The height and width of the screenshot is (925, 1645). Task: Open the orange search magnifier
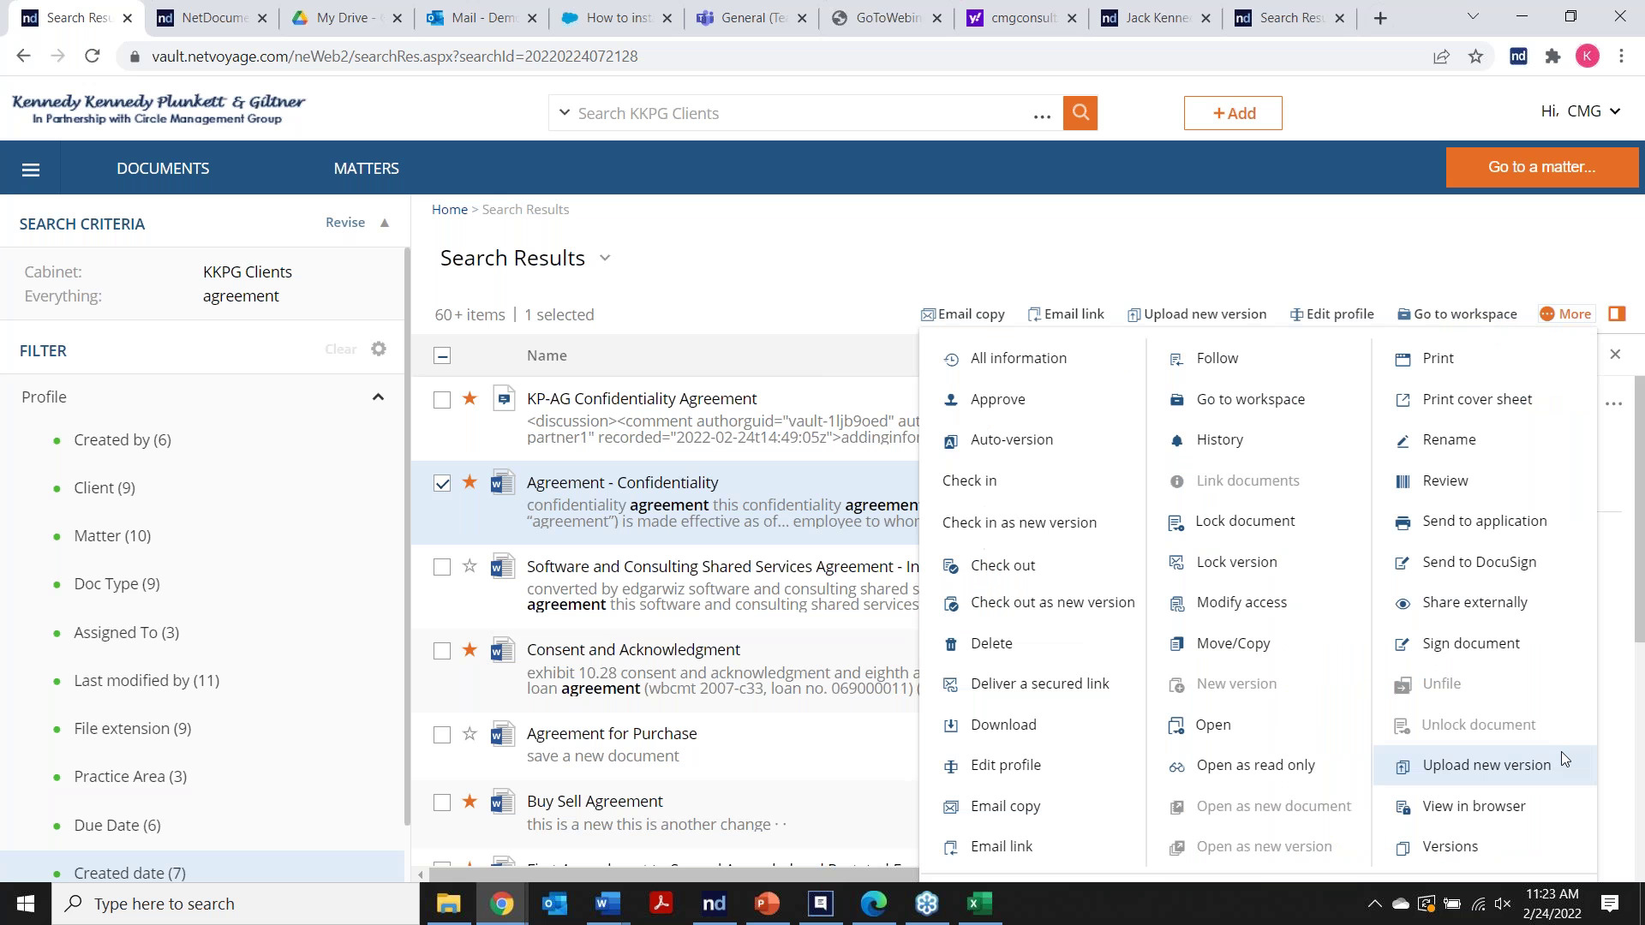tap(1080, 112)
